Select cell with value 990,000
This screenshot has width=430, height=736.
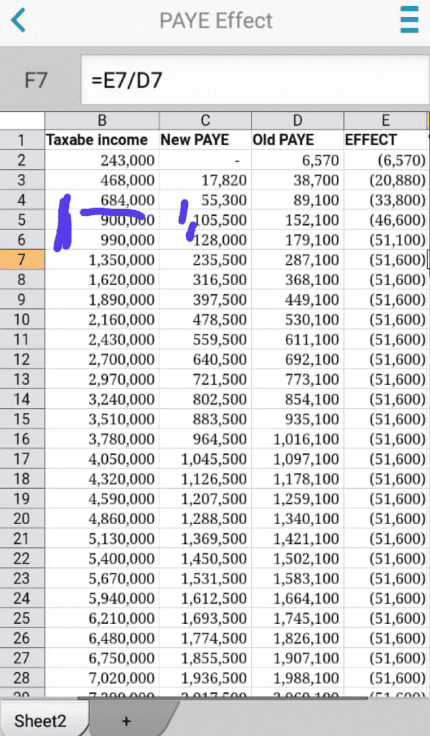(102, 240)
